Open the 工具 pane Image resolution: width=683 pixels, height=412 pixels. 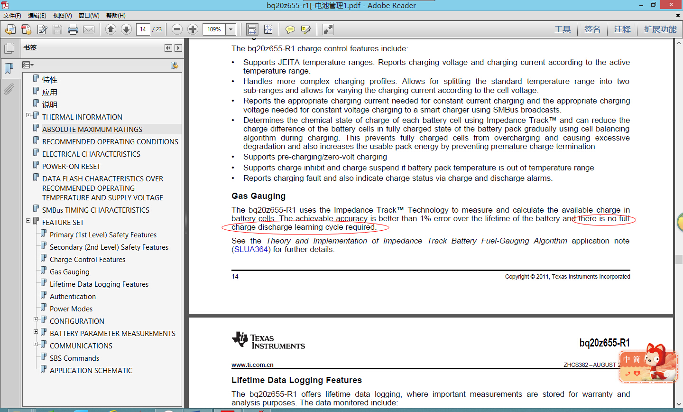(x=563, y=29)
